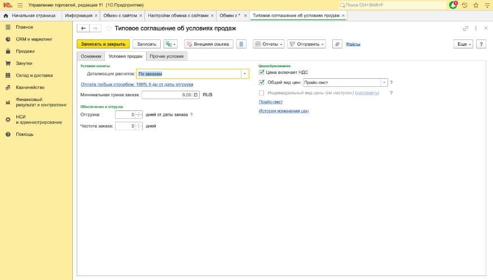
Task: Click in Частота заказа input field
Action: (x=125, y=126)
